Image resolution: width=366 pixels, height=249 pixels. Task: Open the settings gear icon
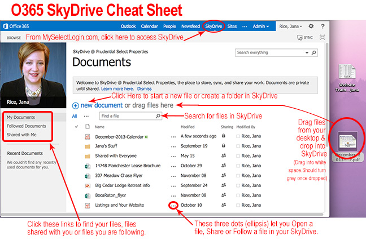click(x=311, y=26)
